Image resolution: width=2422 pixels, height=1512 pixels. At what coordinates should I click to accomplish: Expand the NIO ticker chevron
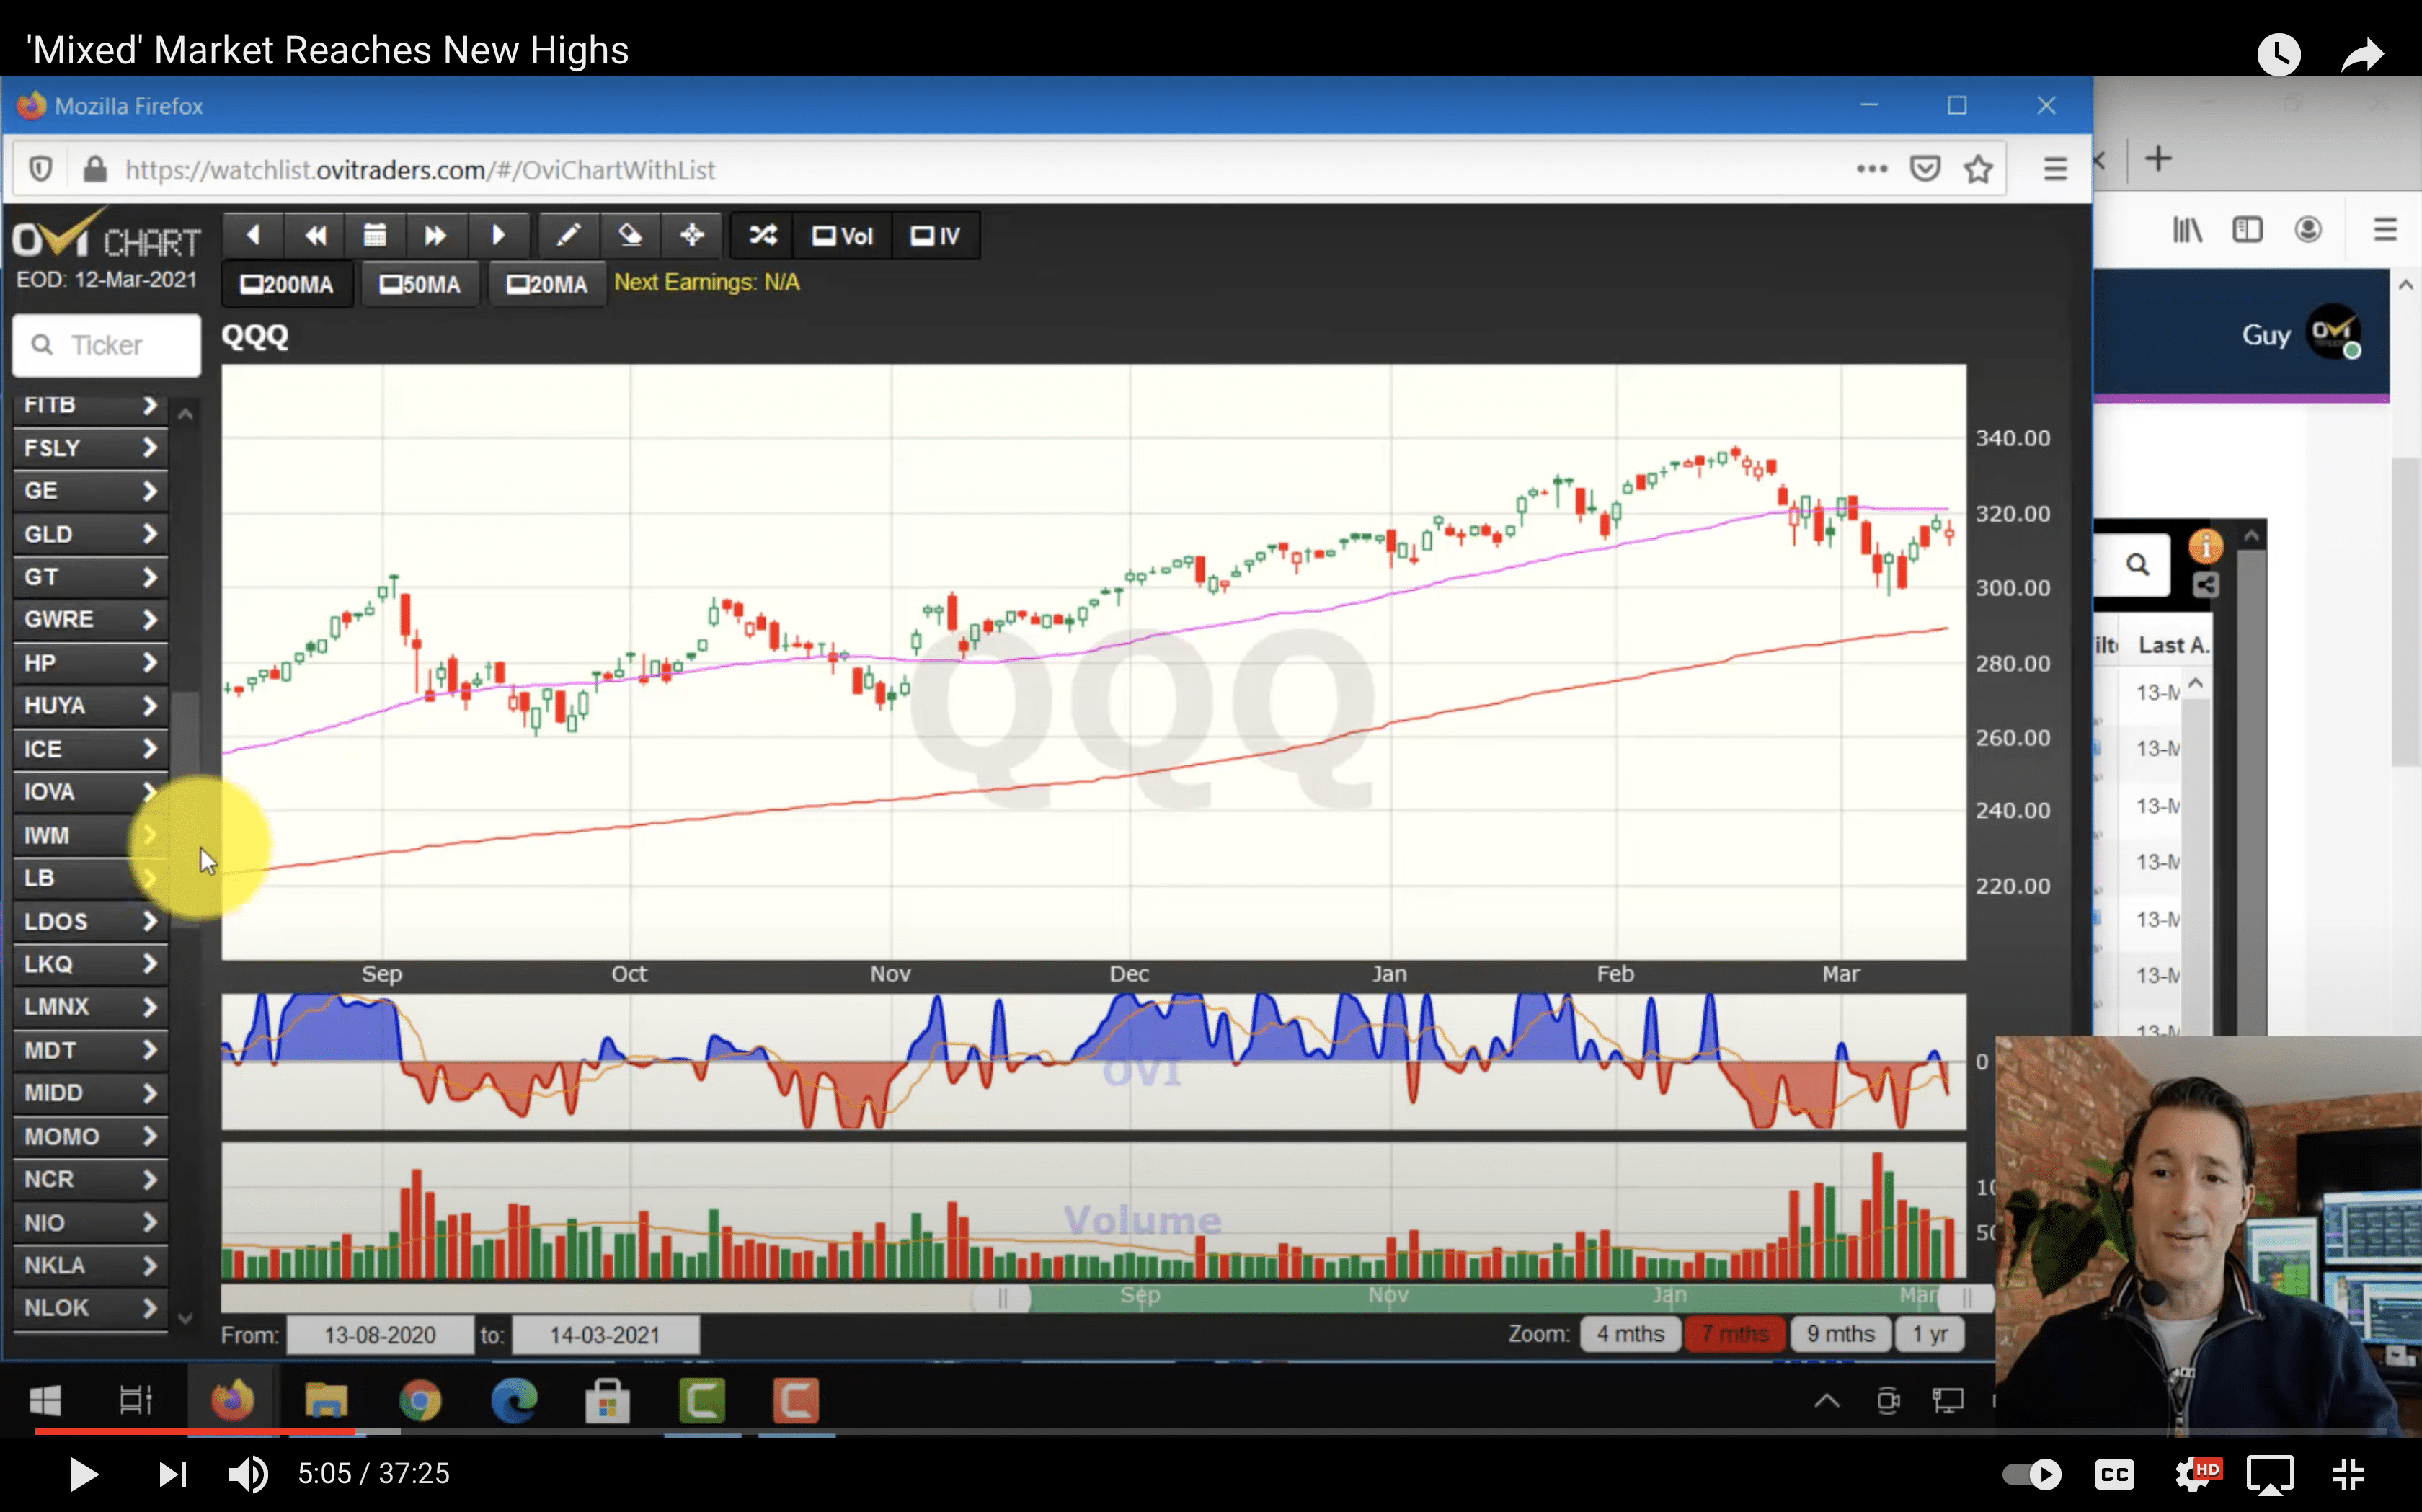[x=149, y=1222]
